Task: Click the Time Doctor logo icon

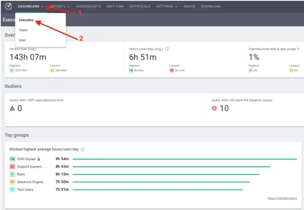Action: pyautogui.click(x=8, y=6)
